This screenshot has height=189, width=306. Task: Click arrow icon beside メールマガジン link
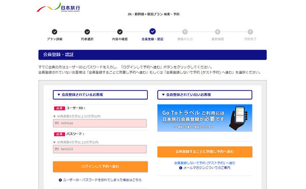tap(181, 168)
